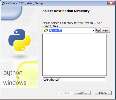This screenshot has height=100, width=116.
Task: Click the blue decorative shape on banner
Action: (x=11, y=13)
